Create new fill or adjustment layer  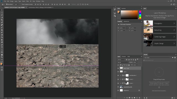coord(132,98)
